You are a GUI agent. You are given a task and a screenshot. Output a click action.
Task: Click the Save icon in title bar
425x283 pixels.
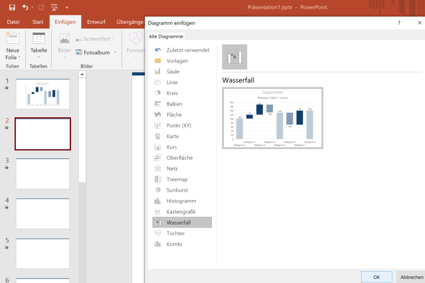11,7
